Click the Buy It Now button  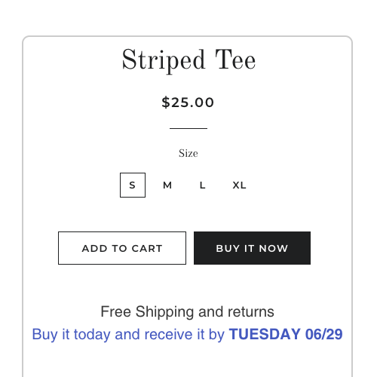click(x=252, y=248)
